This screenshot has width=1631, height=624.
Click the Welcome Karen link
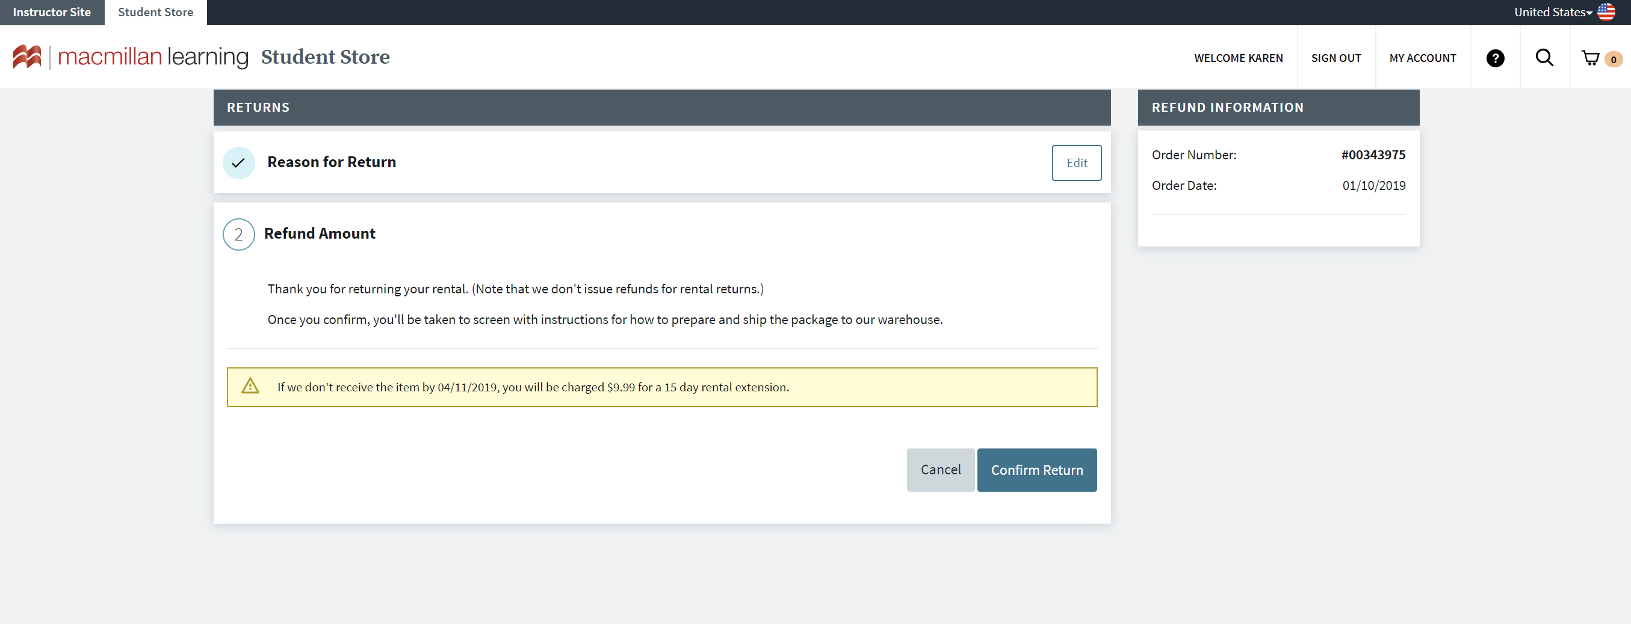(1238, 58)
